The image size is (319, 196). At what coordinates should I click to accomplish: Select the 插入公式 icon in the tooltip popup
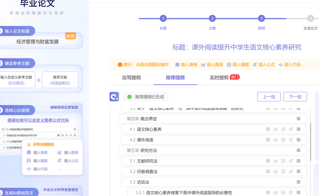(60, 161)
